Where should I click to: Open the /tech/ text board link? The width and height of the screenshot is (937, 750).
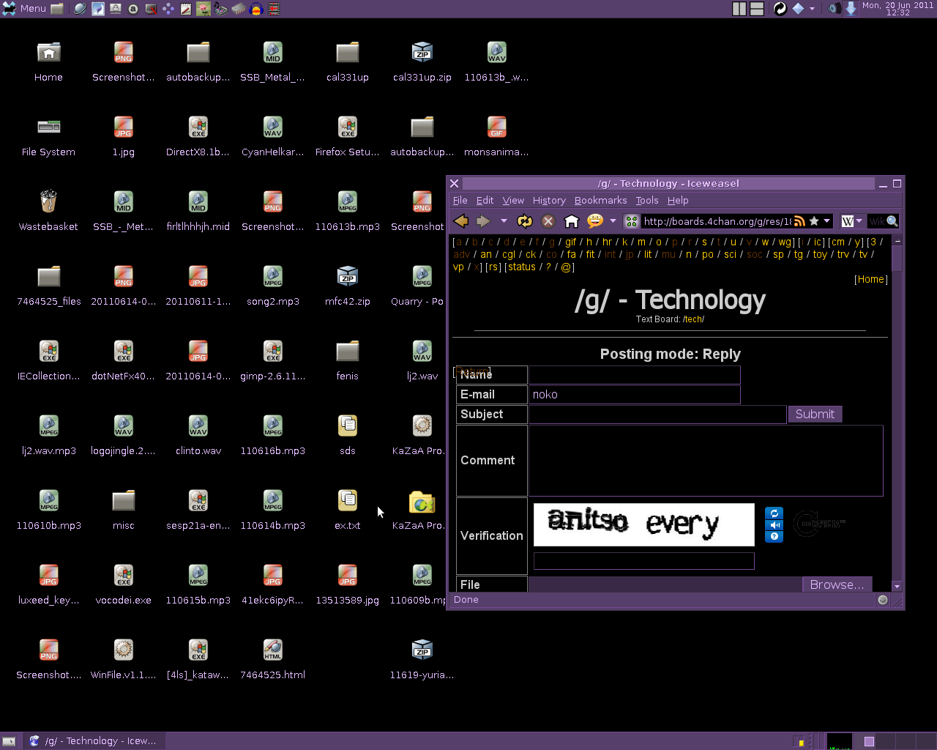[693, 319]
